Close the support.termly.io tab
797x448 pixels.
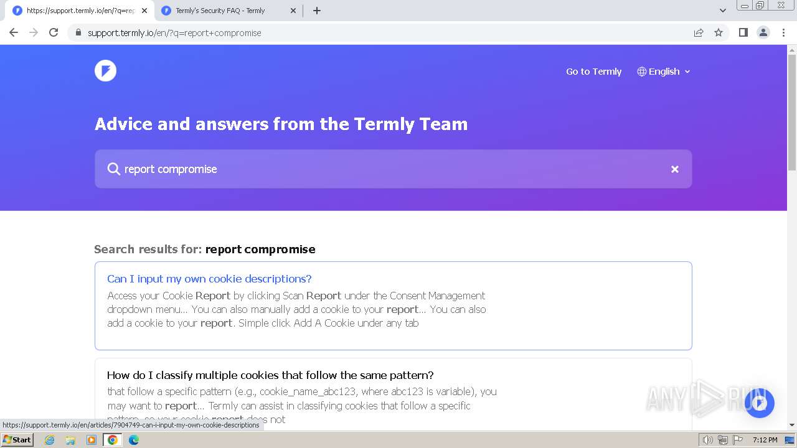coord(144,11)
